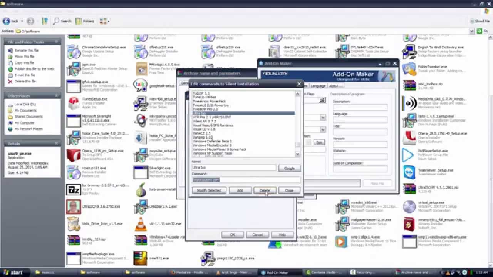The image size is (493, 277).
Task: Select the VLC cone installer icon
Action: pyautogui.click(x=140, y=224)
